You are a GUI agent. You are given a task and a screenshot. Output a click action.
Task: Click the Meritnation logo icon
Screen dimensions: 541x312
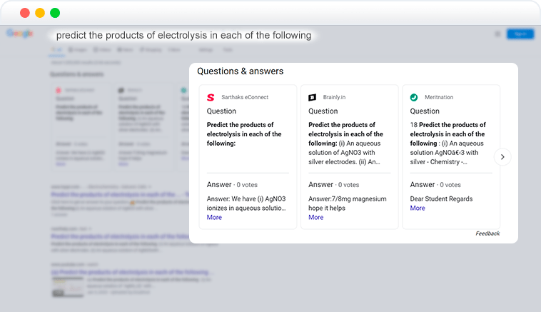click(414, 97)
